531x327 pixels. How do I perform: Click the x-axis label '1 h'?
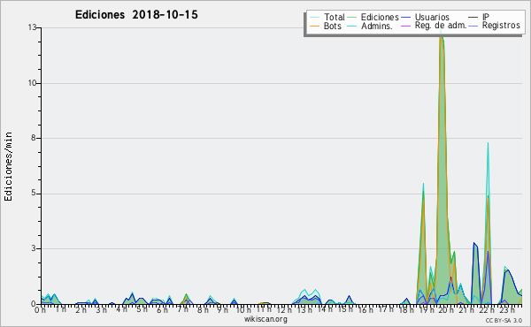coord(60,309)
